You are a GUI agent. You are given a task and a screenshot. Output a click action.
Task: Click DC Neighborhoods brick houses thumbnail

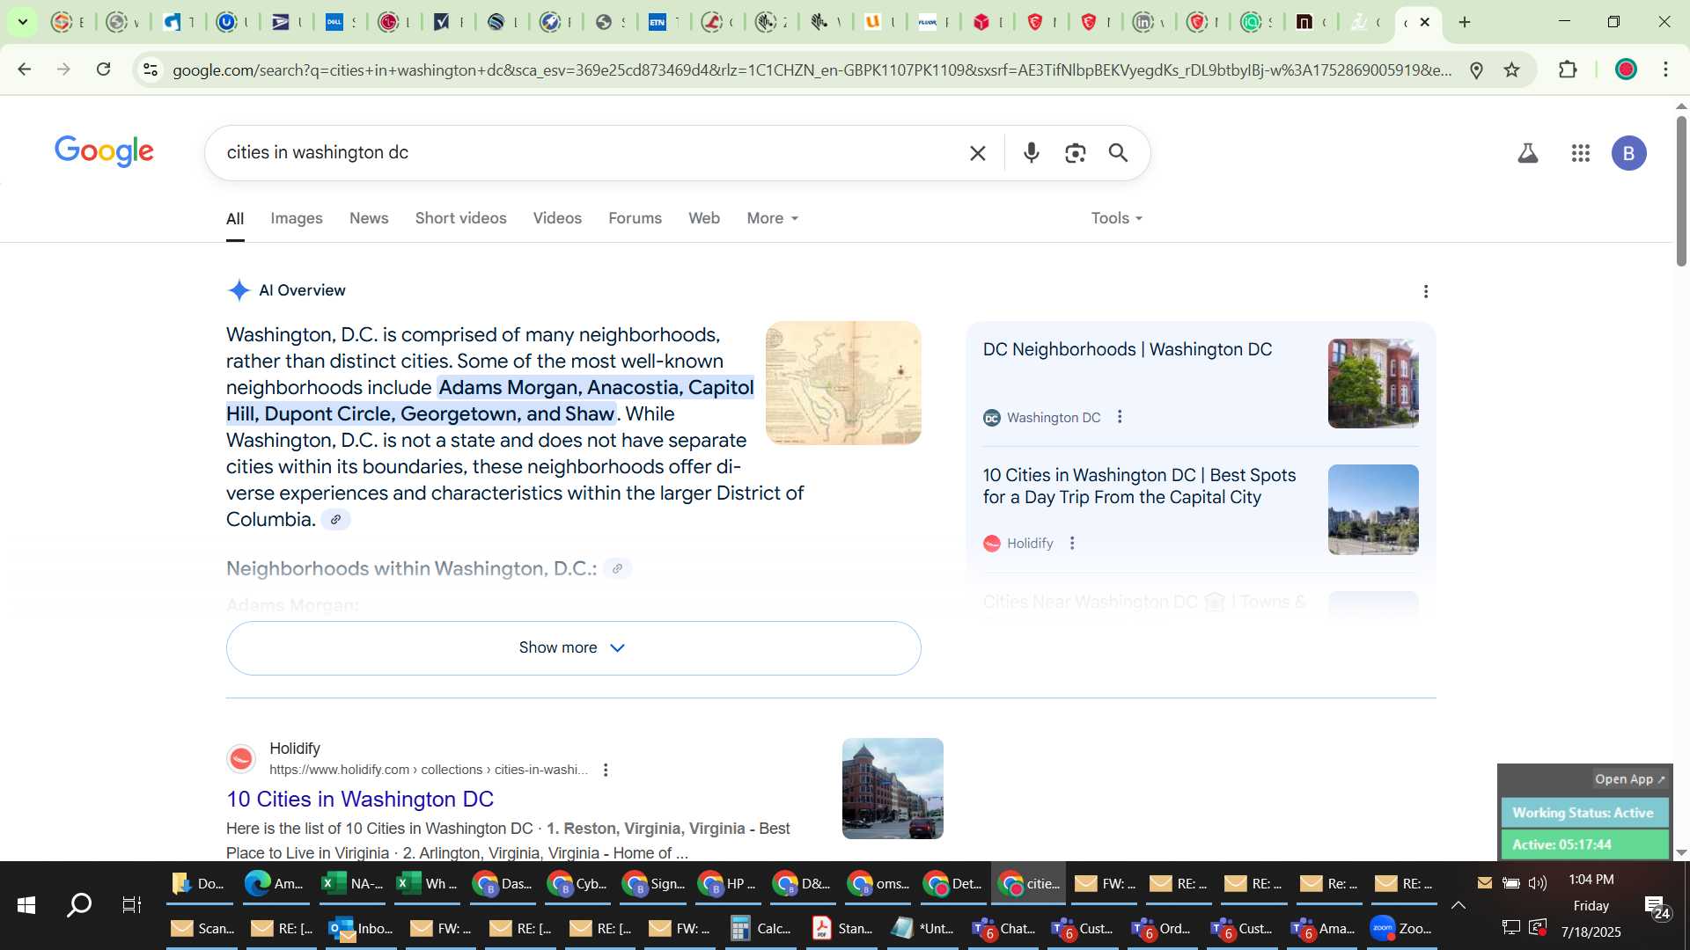point(1373,384)
